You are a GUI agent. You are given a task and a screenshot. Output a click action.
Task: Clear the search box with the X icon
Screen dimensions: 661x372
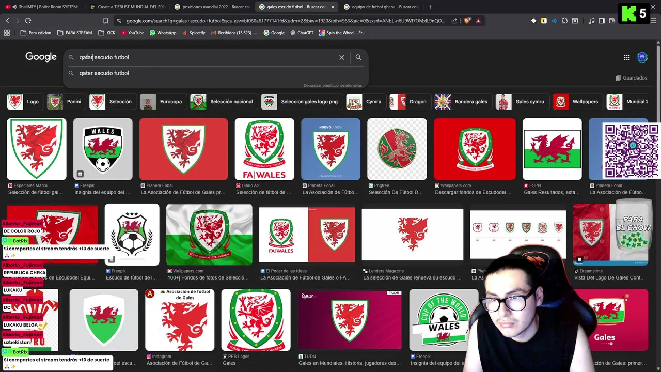(x=341, y=57)
